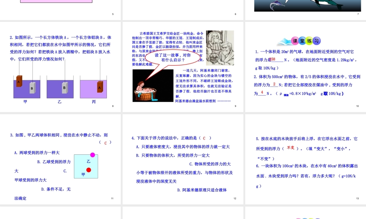Image resolution: width=366 pixels, height=219 pixels.
Task: Click the slide number 6 label
Action: coord(235,14)
